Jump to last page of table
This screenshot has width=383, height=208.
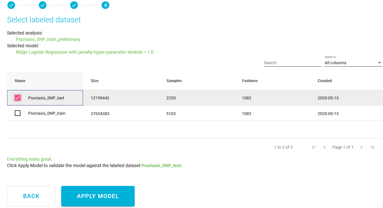(x=372, y=147)
